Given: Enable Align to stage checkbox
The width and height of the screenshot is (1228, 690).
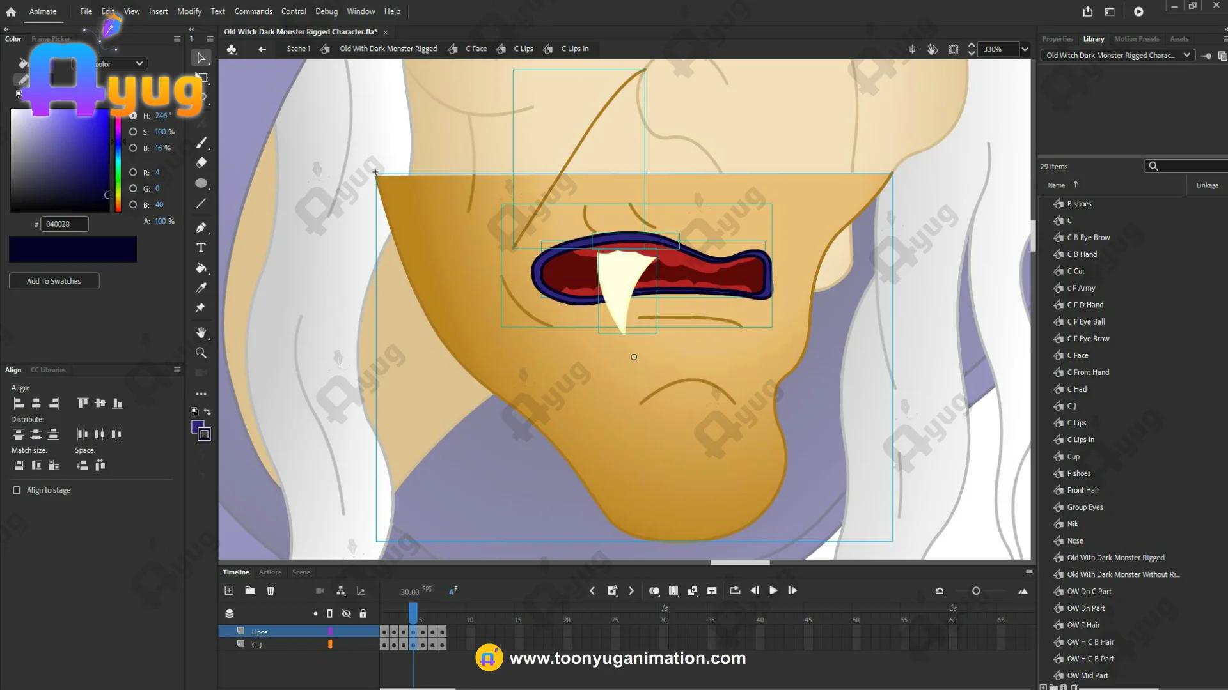Looking at the screenshot, I should tap(17, 491).
